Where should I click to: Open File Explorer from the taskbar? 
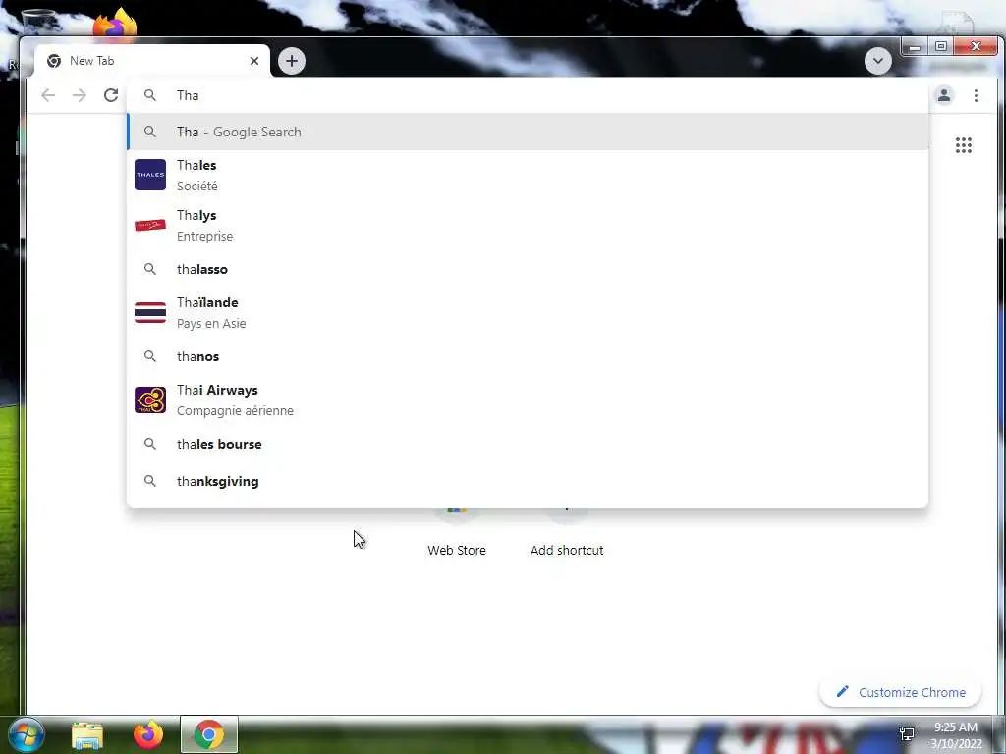click(86, 734)
